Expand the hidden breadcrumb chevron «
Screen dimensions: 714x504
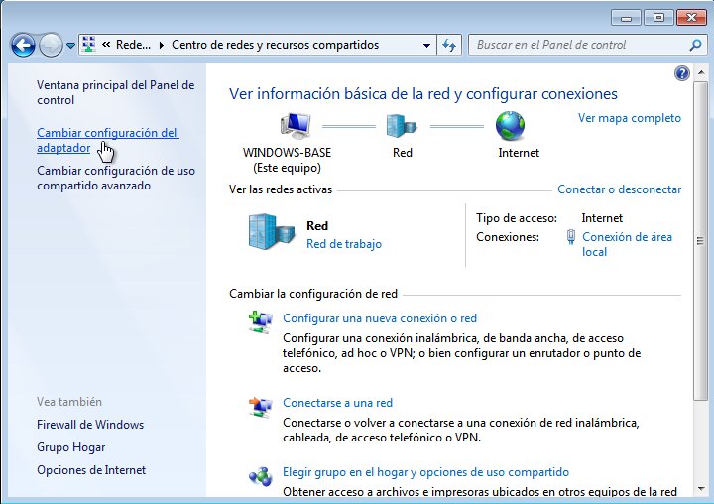tap(106, 45)
